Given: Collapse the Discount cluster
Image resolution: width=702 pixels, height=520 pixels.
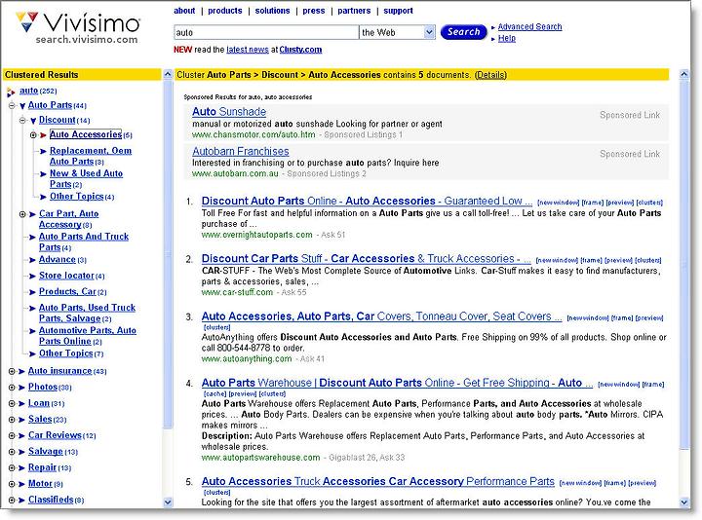Looking at the screenshot, I should [22, 121].
